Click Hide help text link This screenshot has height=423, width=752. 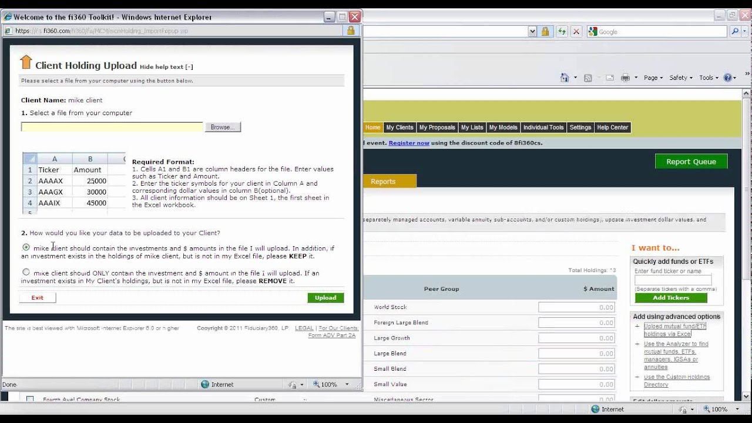166,67
